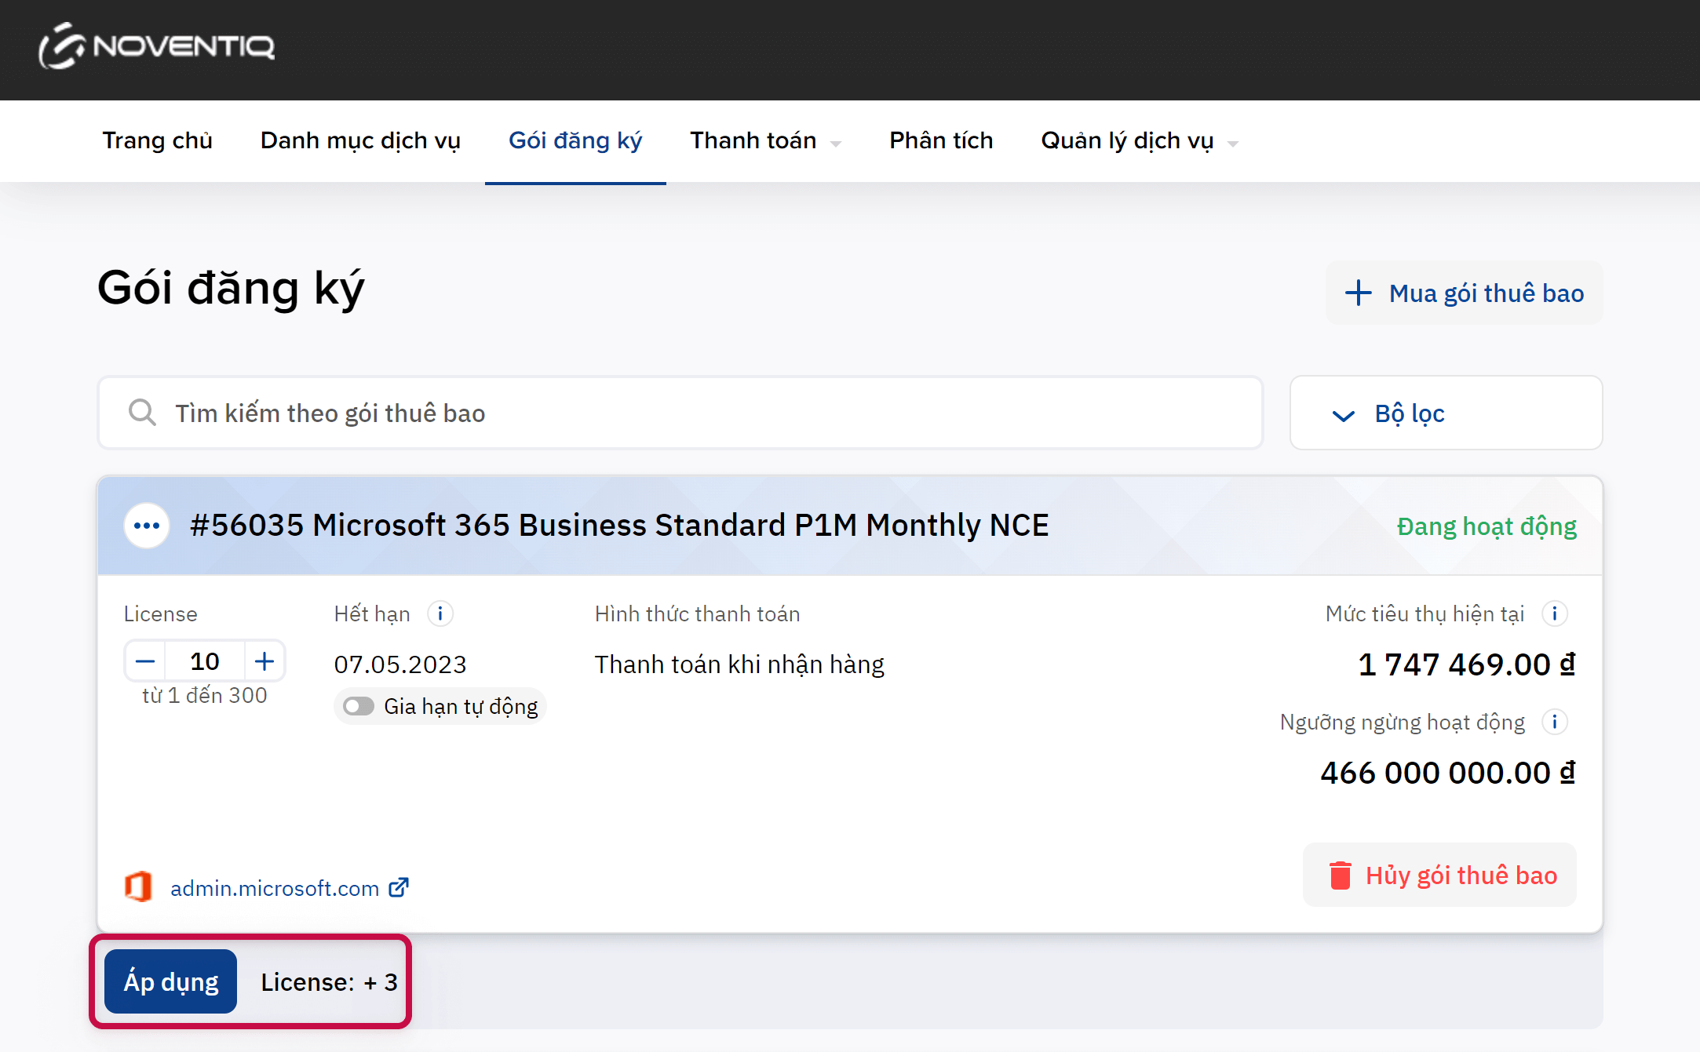
Task: Open the Thanh toán dropdown menu
Action: pos(765,141)
